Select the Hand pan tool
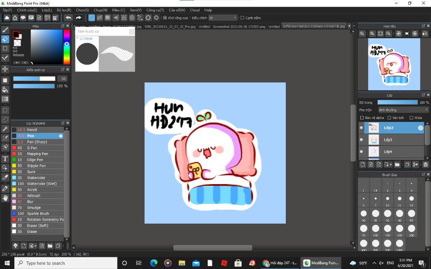This screenshot has height=269, width=431. [5, 198]
